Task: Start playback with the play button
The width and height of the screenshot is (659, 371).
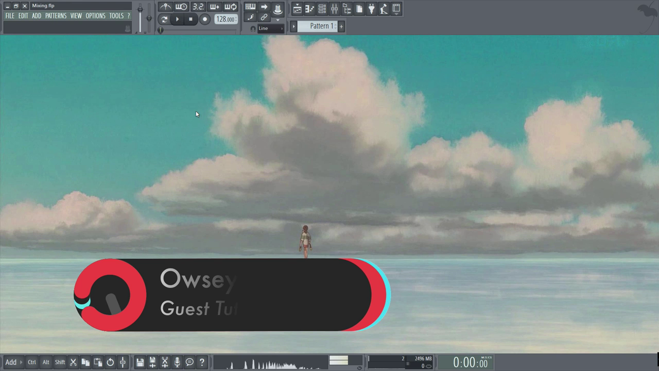Action: point(177,20)
